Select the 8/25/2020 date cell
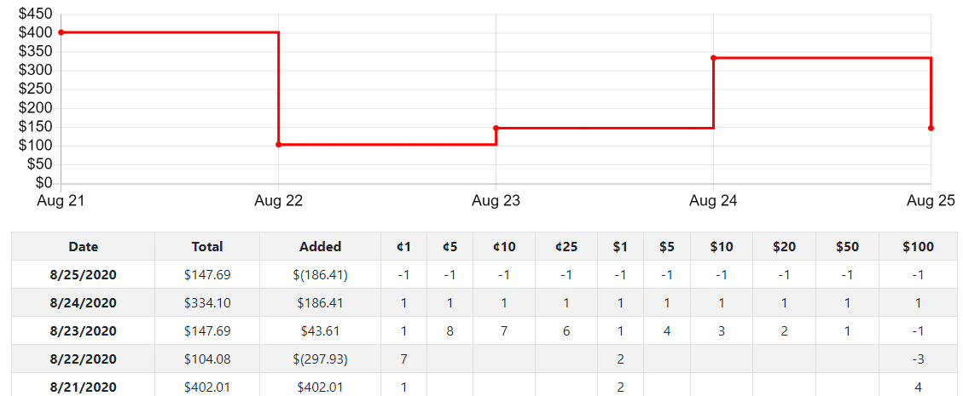 [x=84, y=275]
